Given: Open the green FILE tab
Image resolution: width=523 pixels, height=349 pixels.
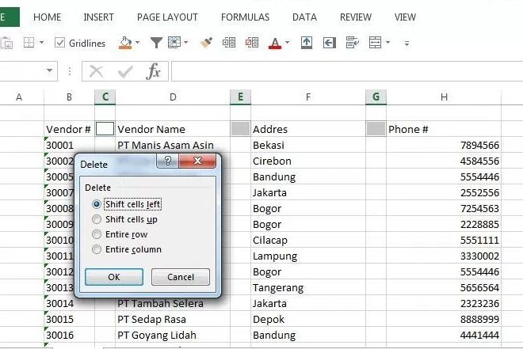Looking at the screenshot, I should pyautogui.click(x=10, y=17).
